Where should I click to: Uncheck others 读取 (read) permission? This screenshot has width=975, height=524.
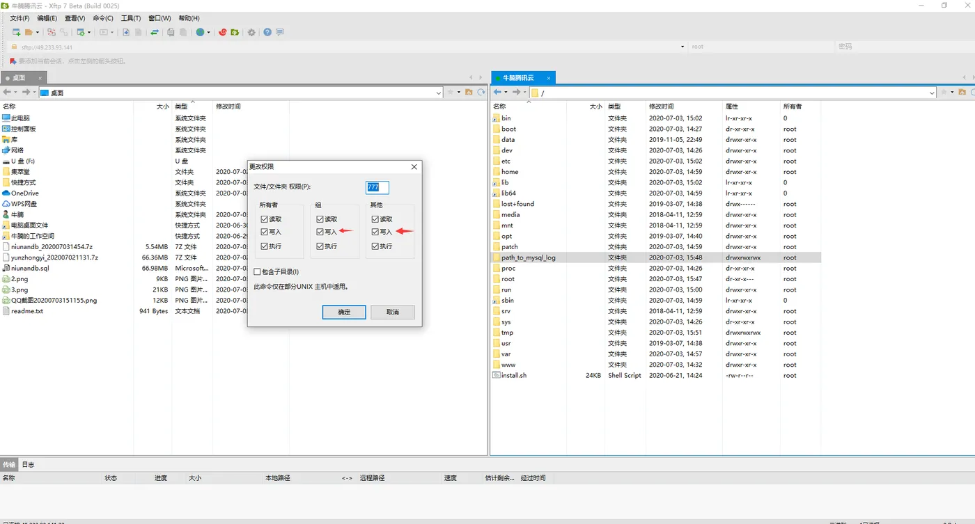[x=376, y=219]
